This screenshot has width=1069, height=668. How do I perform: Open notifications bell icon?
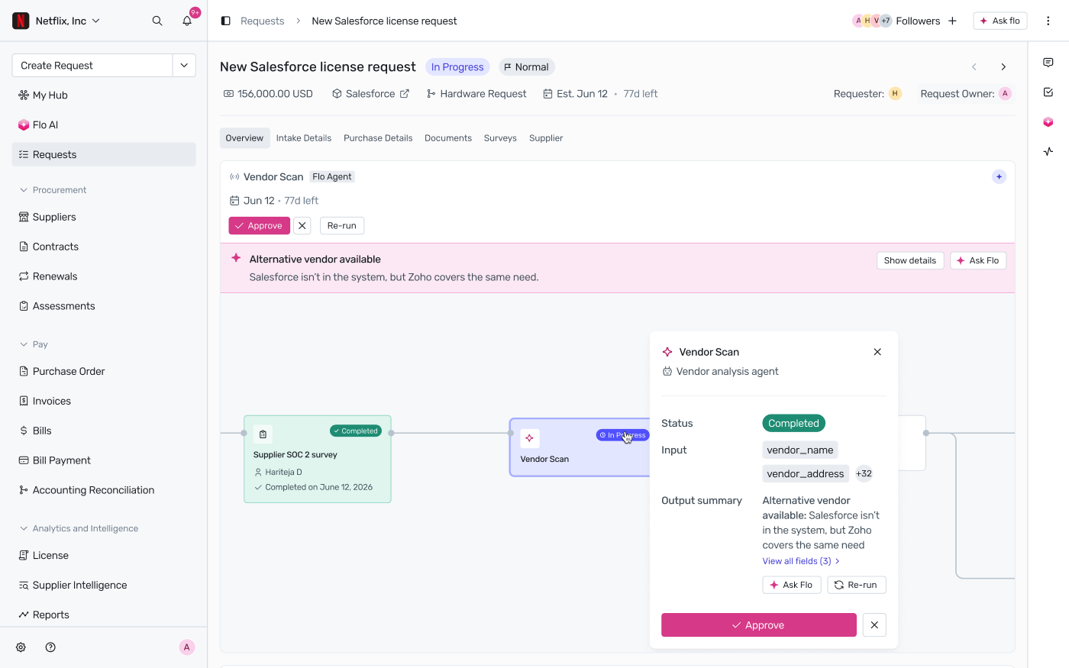[x=187, y=21]
